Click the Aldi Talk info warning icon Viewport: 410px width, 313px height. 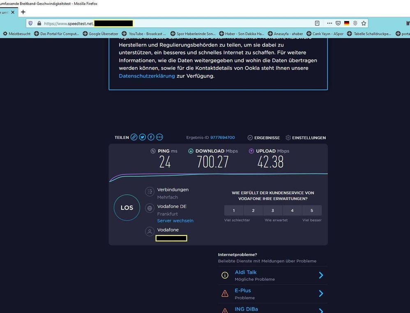pos(225,275)
